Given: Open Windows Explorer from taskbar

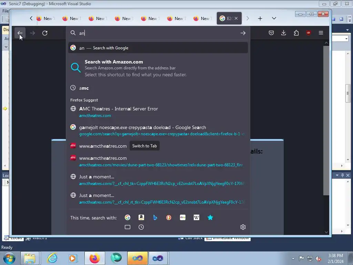Looking at the screenshot, I should click(30, 258).
